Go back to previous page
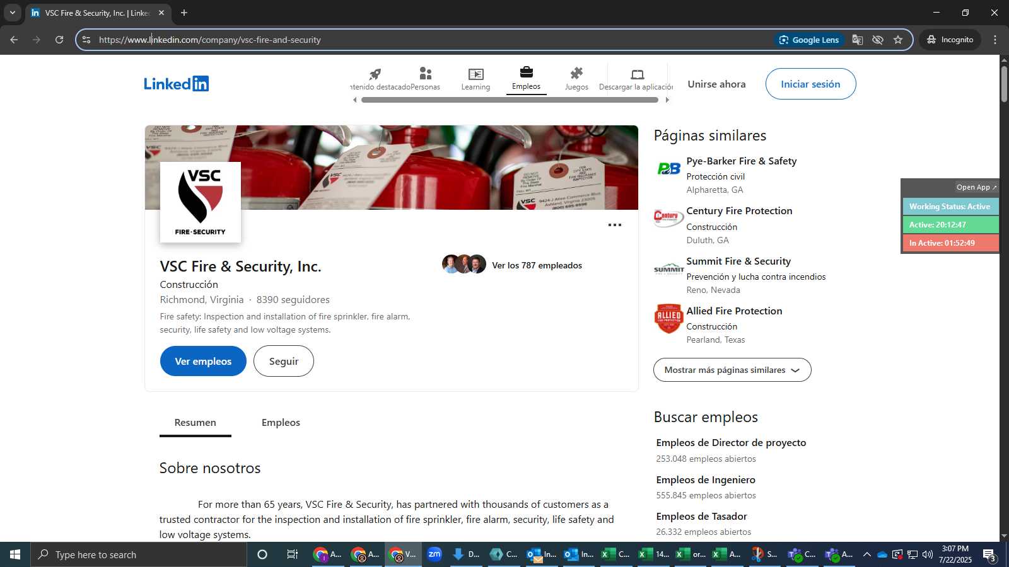The width and height of the screenshot is (1009, 567). [14, 40]
